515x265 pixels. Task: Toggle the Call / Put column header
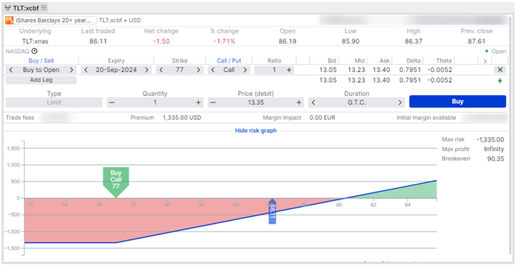pos(229,61)
